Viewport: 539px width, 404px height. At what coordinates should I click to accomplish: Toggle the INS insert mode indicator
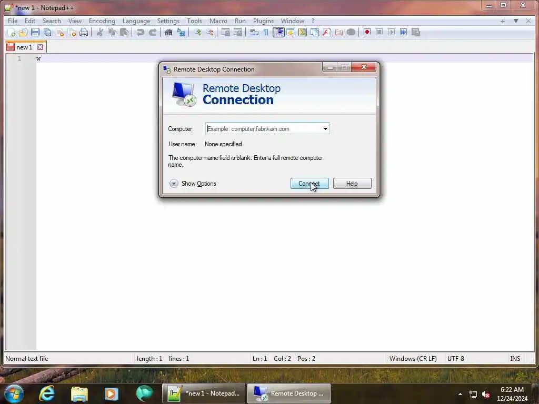(x=515, y=359)
